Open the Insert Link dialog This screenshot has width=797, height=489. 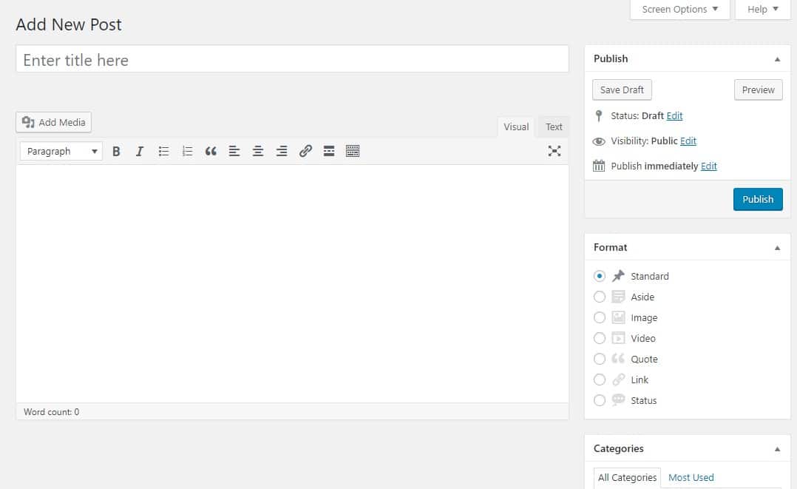coord(305,151)
